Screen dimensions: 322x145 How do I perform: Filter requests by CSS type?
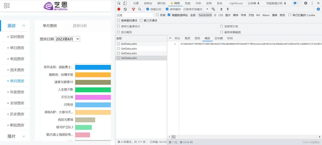pos(221,15)
